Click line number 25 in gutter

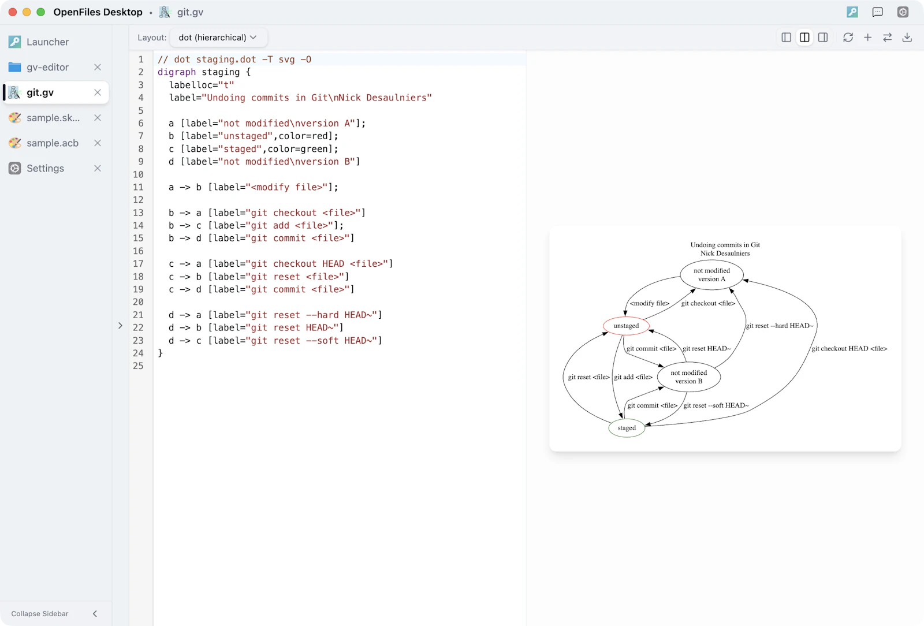pyautogui.click(x=138, y=366)
